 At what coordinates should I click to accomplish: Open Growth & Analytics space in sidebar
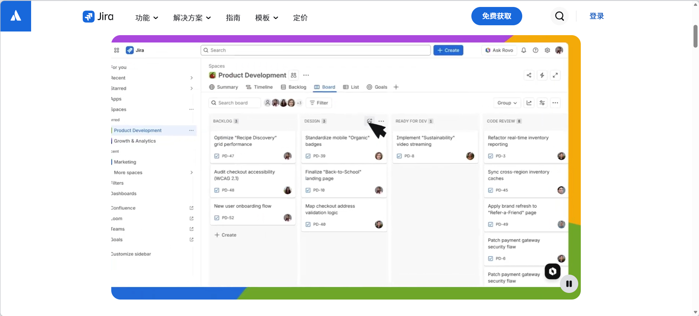coord(135,141)
